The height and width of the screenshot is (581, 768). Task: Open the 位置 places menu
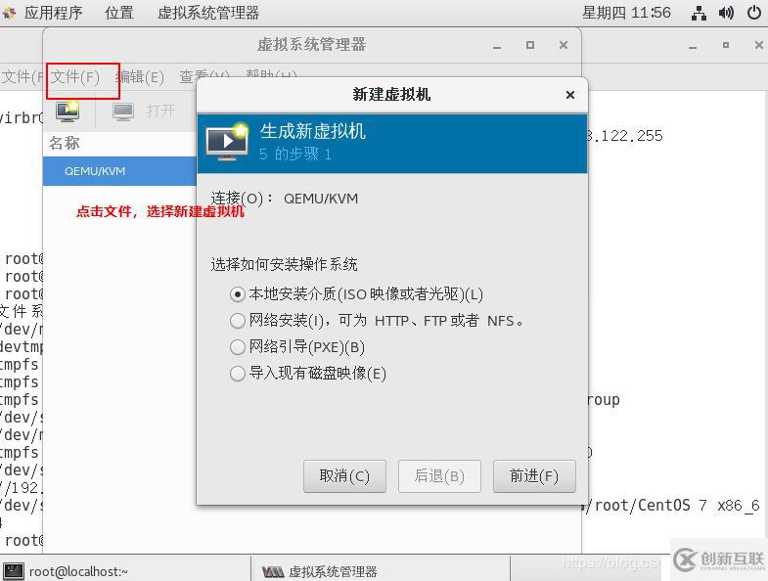(x=119, y=13)
